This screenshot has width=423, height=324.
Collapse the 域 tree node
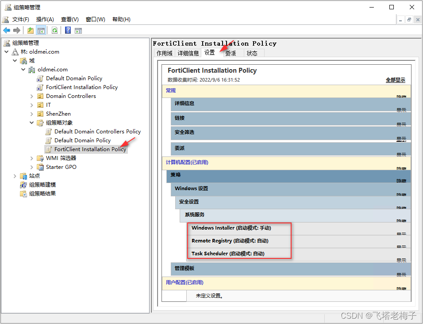point(15,61)
